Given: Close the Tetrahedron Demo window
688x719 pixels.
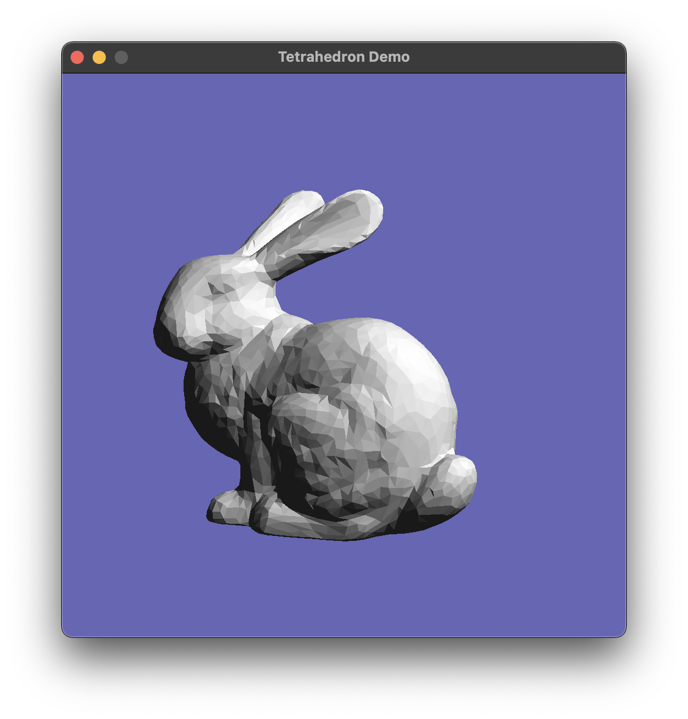Looking at the screenshot, I should point(77,57).
